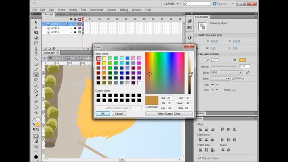This screenshot has height=162, width=288.
Task: Click the Delete layer trash icon
Action: (x=54, y=49)
